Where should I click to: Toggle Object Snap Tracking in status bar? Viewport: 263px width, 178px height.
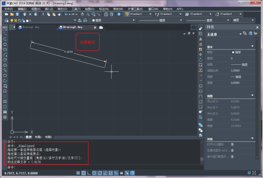[105, 173]
